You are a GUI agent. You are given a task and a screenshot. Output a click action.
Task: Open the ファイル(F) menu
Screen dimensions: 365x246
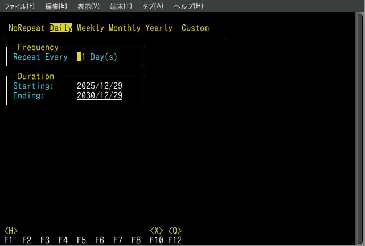click(x=19, y=6)
